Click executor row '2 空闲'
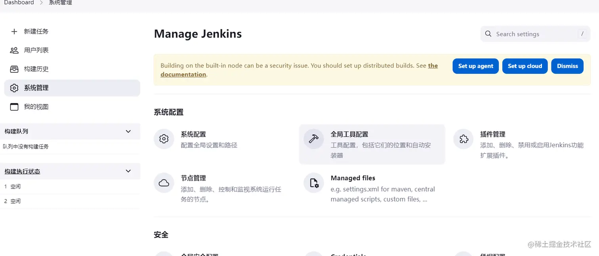The image size is (599, 256). pos(70,201)
